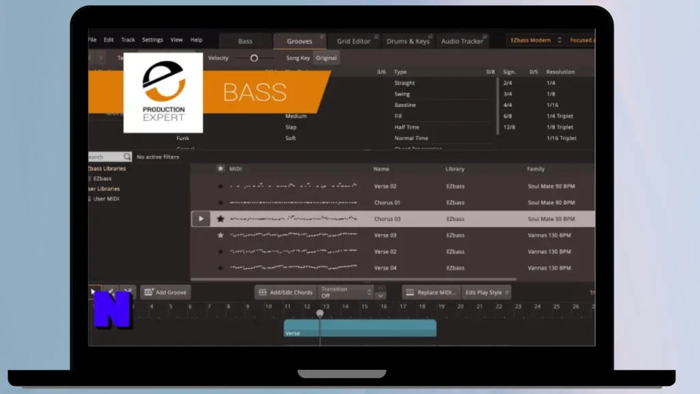Toggle the Straight type filter
This screenshot has width=700, height=394.
click(x=405, y=83)
